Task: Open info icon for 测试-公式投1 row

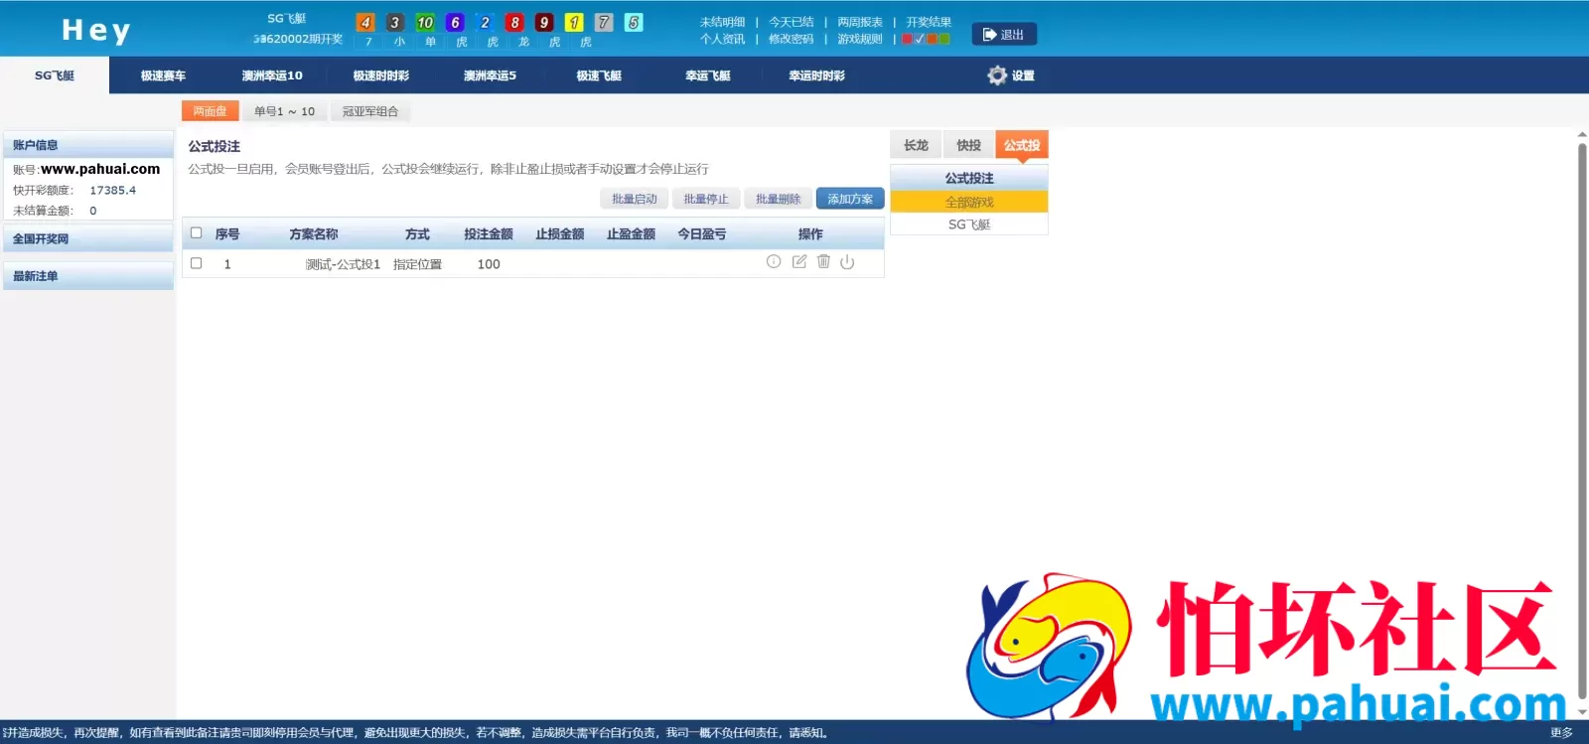Action: tap(774, 262)
